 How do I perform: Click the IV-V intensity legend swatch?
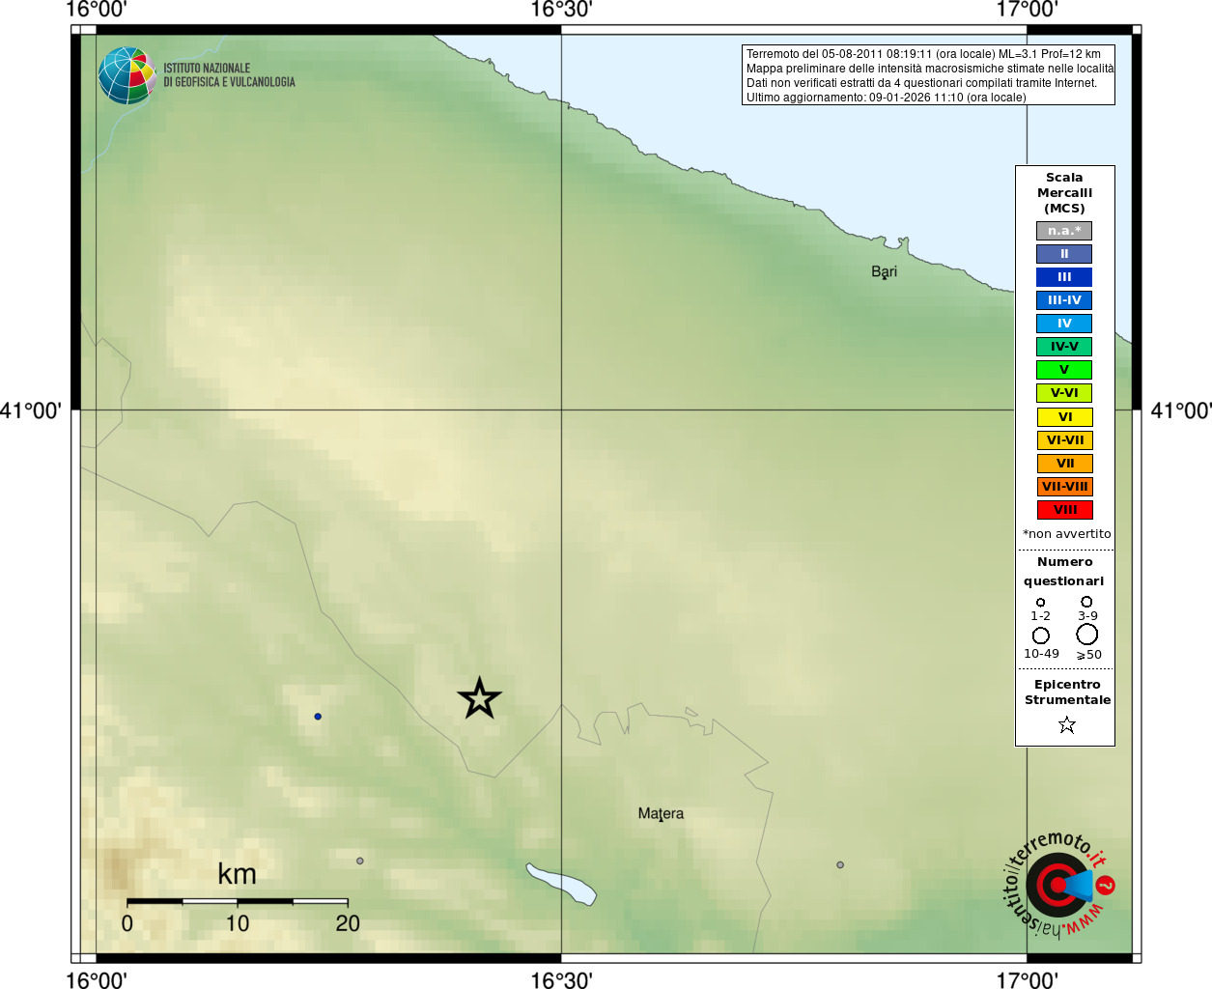1064,347
